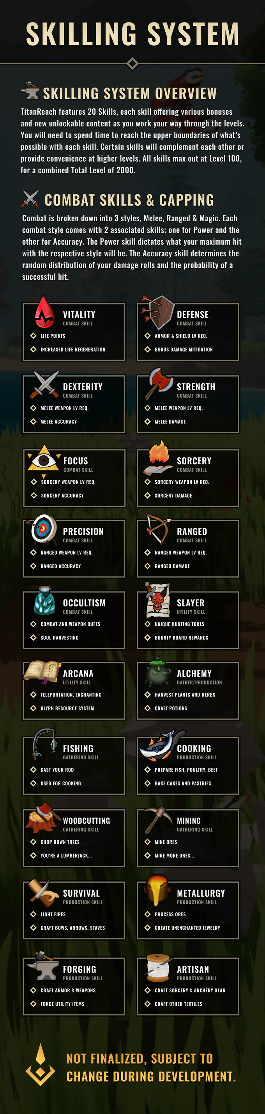Image resolution: width=265 pixels, height=1114 pixels.
Task: Click the Slayer demon bounty poster icon
Action: point(157,600)
